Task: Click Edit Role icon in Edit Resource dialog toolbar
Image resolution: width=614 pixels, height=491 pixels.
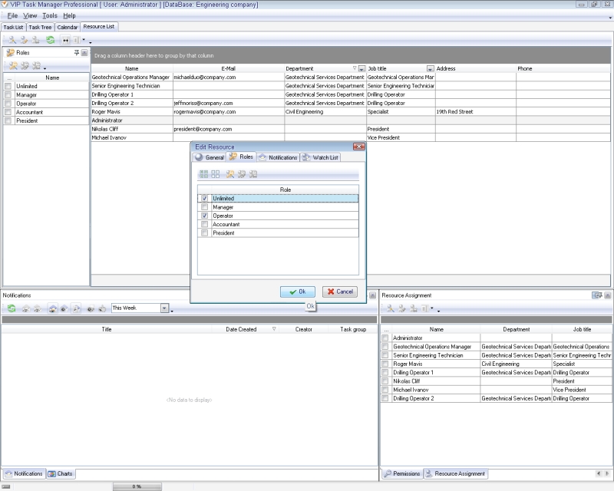Action: click(x=242, y=174)
